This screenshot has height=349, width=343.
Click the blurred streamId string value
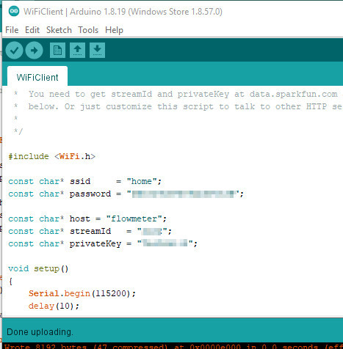click(152, 231)
